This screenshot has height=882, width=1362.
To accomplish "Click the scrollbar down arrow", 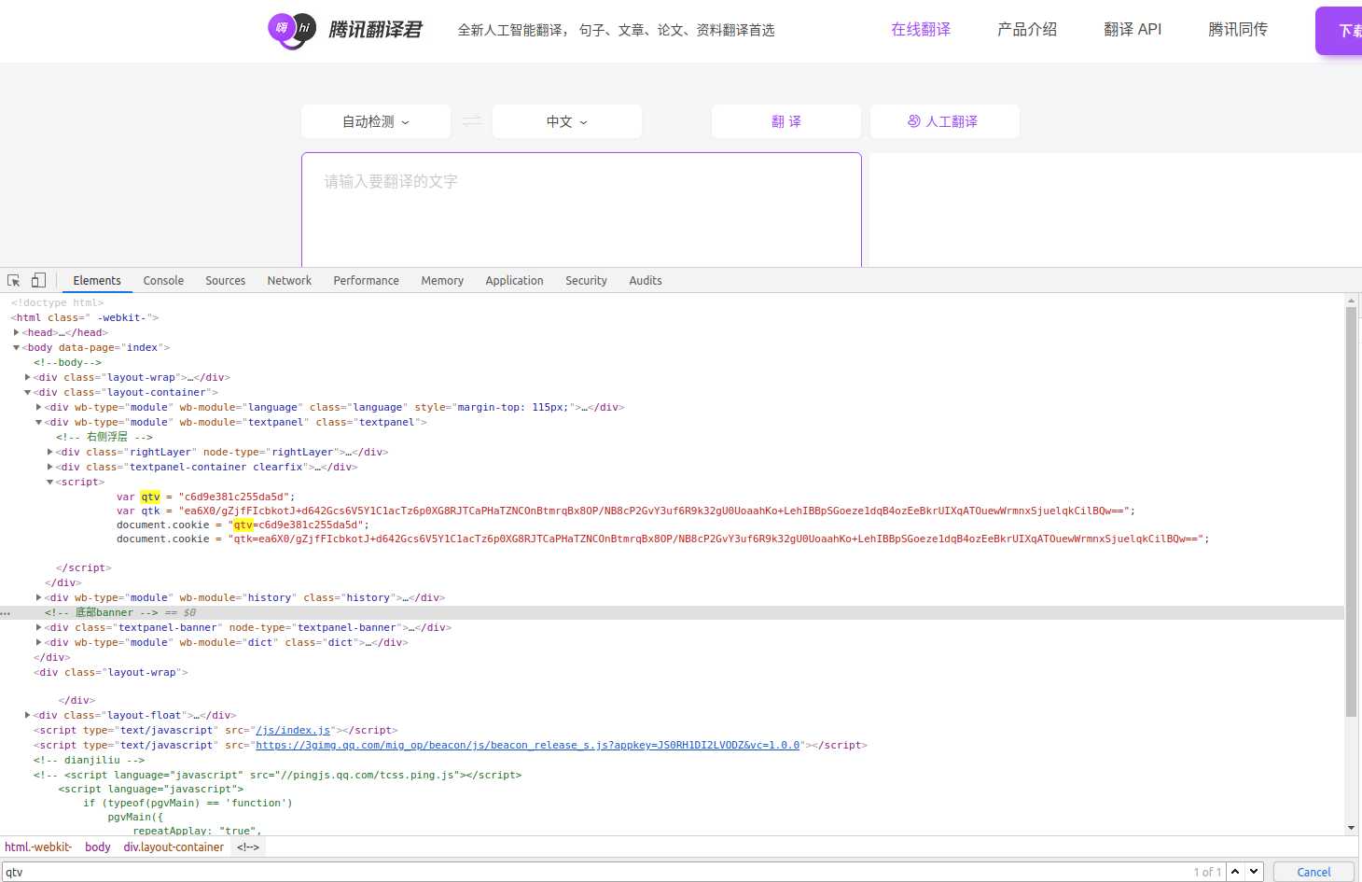I will pos(1351,828).
